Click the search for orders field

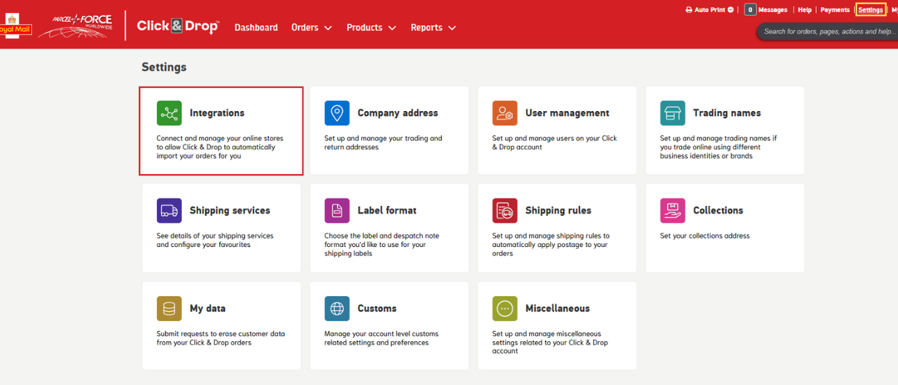pyautogui.click(x=828, y=32)
